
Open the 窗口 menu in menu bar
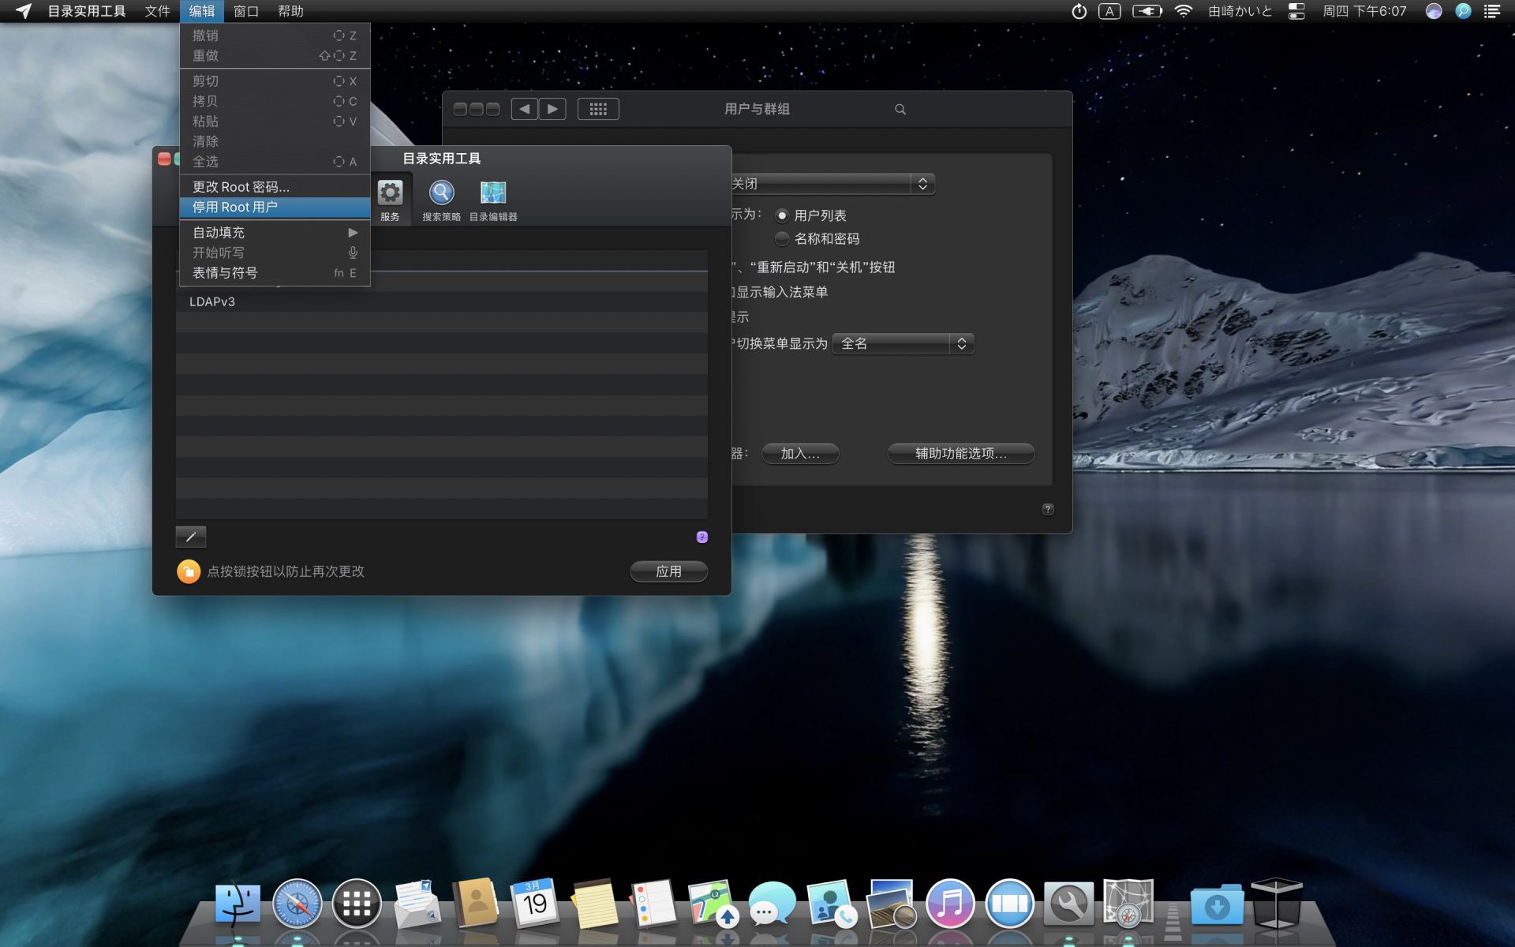point(246,11)
